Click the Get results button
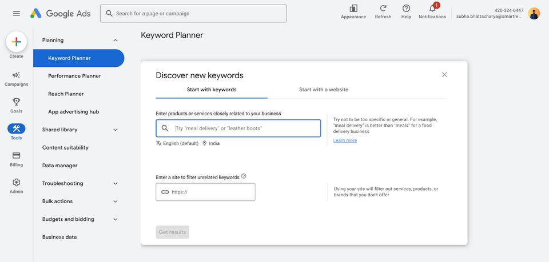549x262 pixels. (172, 232)
